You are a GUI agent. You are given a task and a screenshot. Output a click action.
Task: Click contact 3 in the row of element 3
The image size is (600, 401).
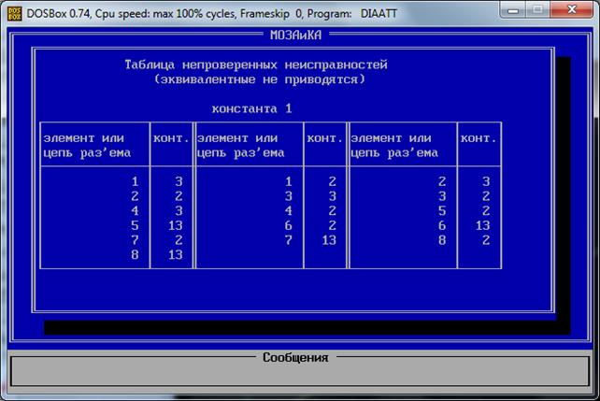[x=332, y=196]
